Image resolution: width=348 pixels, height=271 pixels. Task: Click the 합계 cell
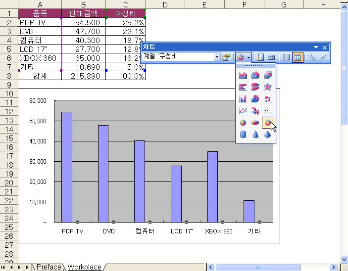(40, 76)
